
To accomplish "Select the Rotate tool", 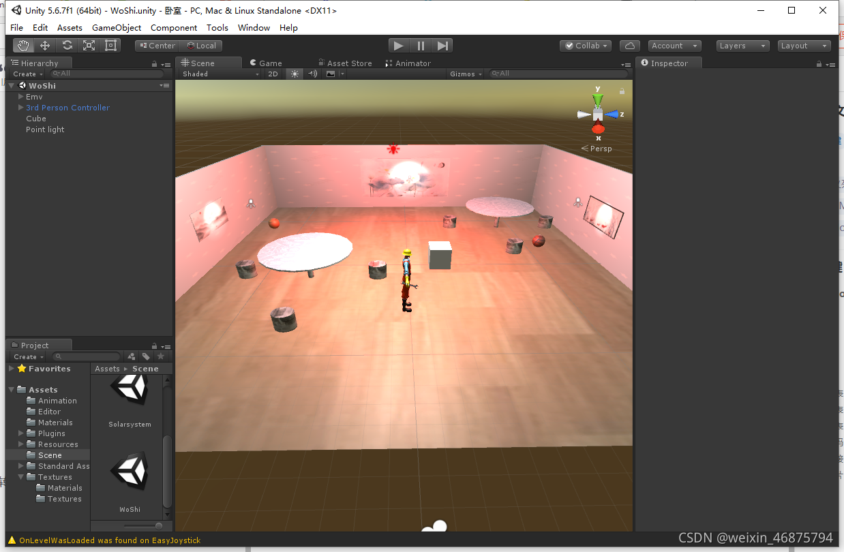I will tap(67, 46).
